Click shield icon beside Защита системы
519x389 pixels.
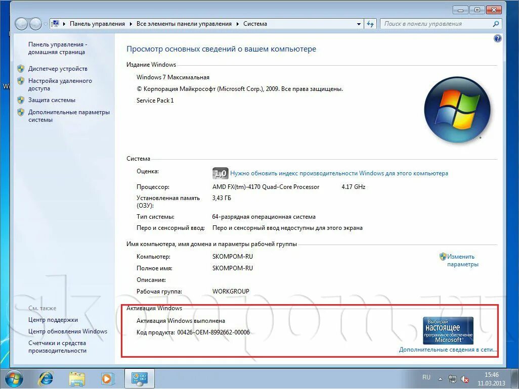click(x=21, y=100)
